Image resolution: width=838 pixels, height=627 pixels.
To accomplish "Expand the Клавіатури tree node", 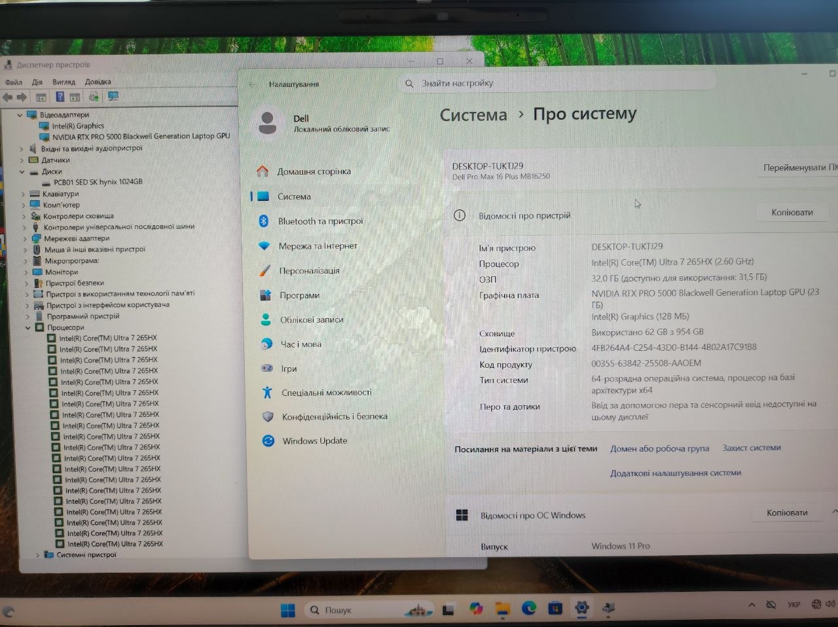I will [23, 194].
